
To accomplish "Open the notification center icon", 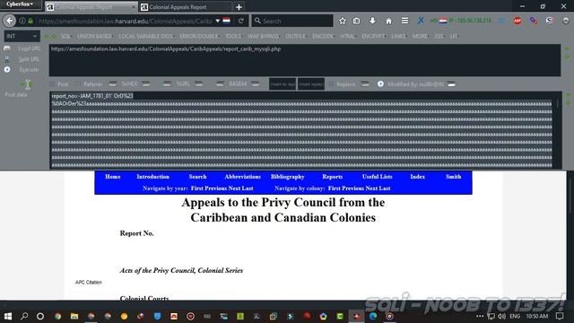I will [x=560, y=316].
